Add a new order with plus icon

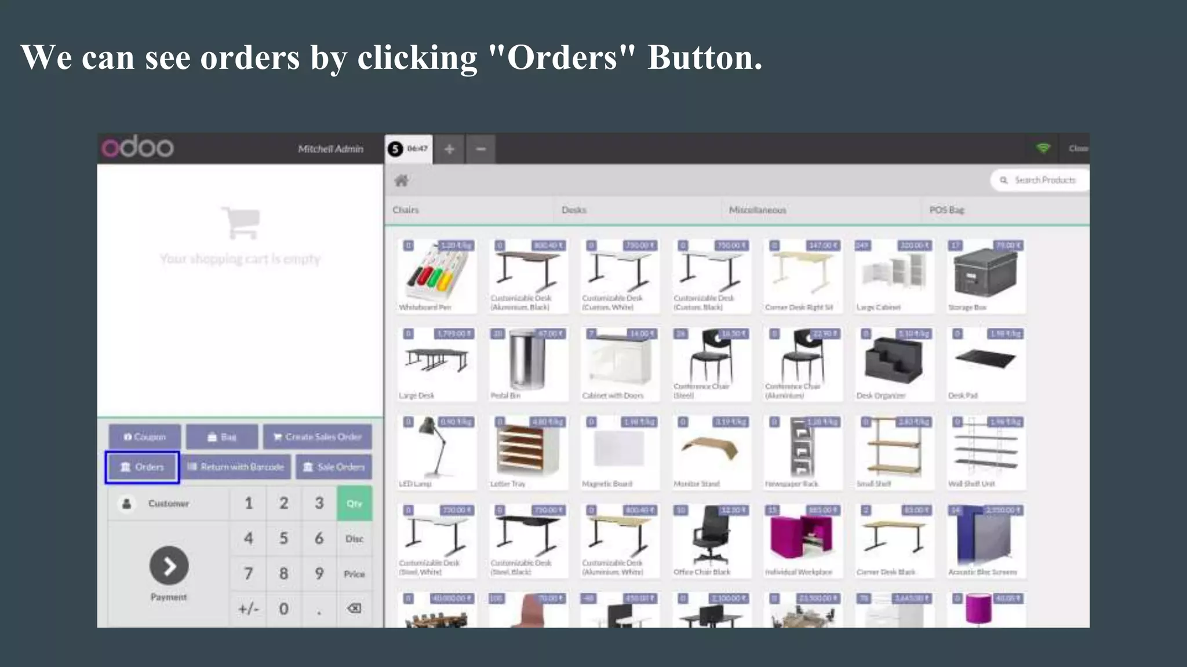(449, 149)
